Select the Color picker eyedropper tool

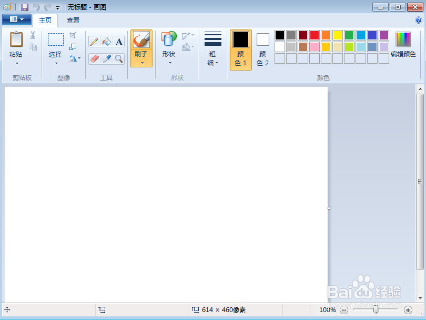(x=106, y=59)
